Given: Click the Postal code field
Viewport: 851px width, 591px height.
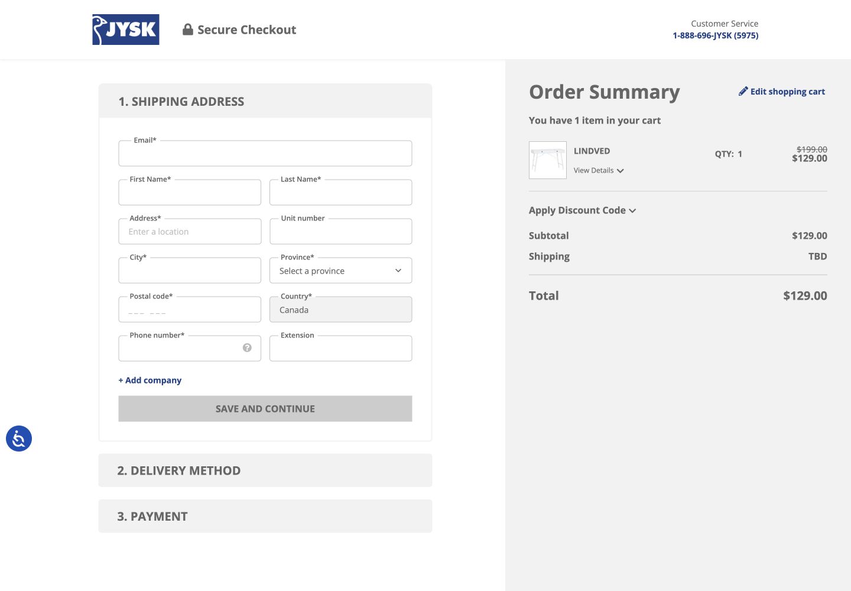Looking at the screenshot, I should (x=190, y=310).
